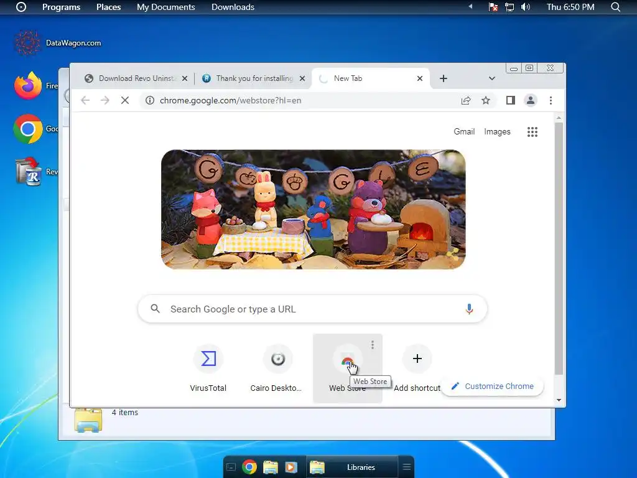Launch Google Chrome from the desktop icon
This screenshot has height=478, width=637.
(28, 129)
